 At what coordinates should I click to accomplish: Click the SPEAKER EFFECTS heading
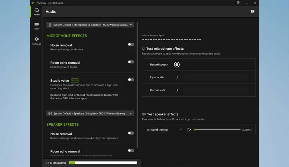click(x=63, y=125)
